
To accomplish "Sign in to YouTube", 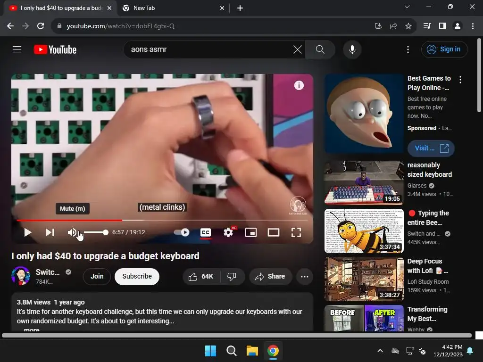I will tap(444, 49).
